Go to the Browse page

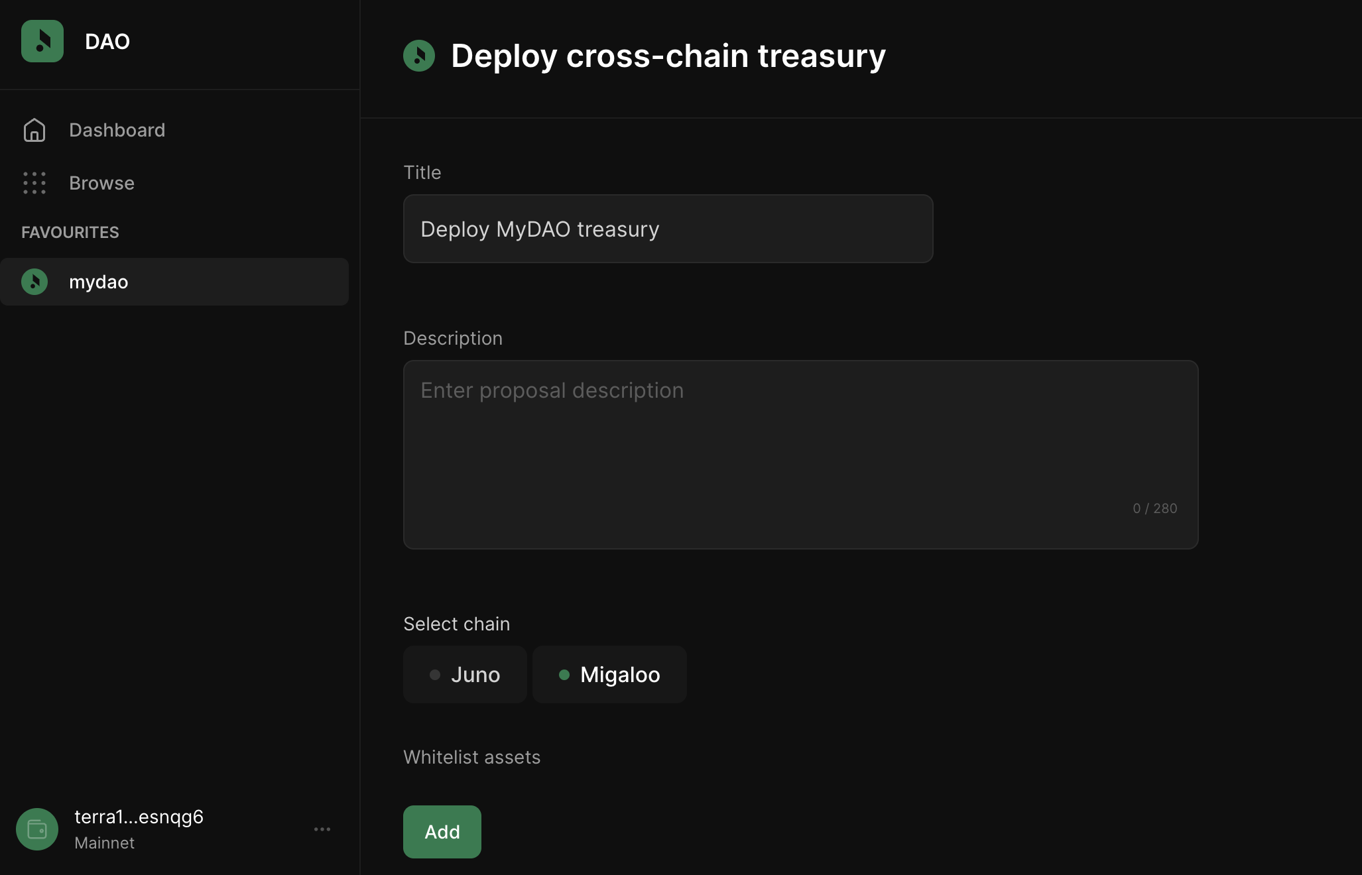pyautogui.click(x=102, y=183)
